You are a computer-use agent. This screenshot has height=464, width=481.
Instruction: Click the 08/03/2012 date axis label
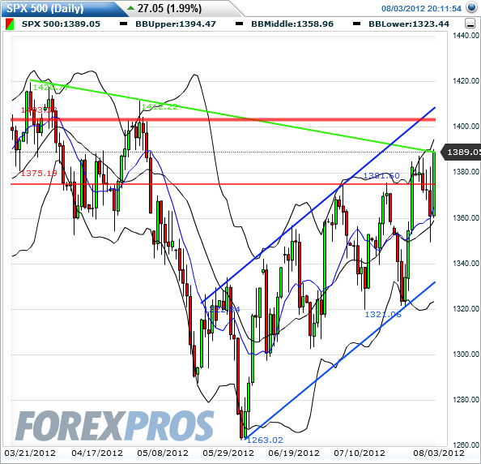tap(439, 453)
